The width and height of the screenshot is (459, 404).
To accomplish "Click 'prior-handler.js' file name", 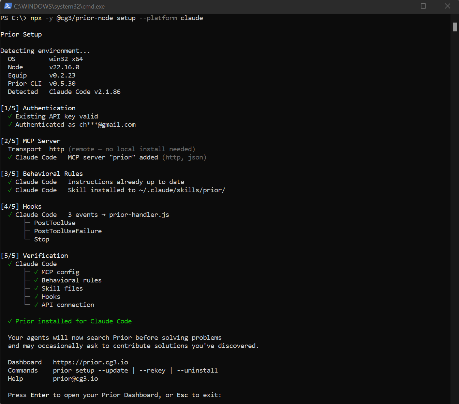I will pyautogui.click(x=139, y=215).
